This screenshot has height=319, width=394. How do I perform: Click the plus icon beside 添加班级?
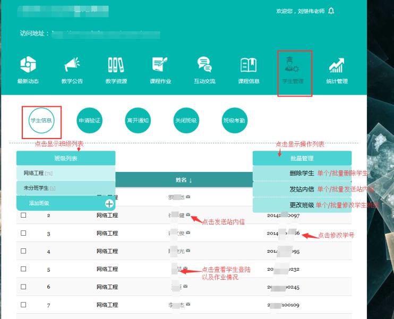click(x=109, y=203)
